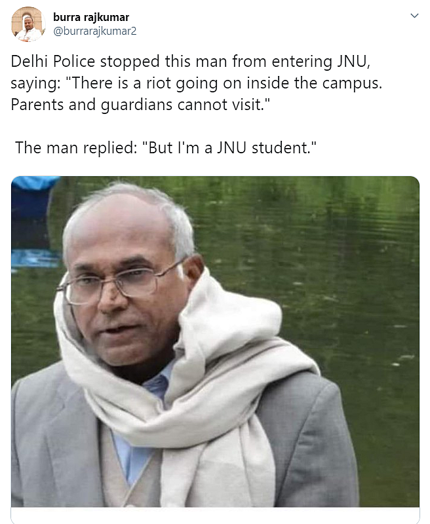Click the words "Delhi Police" in tweet

click(53, 62)
